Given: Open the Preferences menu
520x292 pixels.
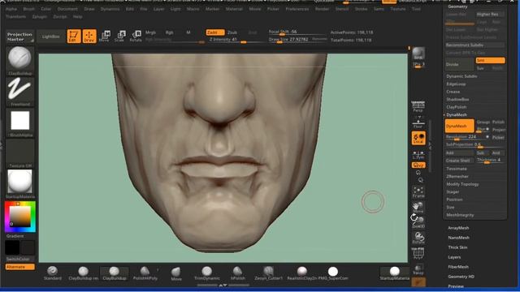Looking at the screenshot, I should (297, 9).
